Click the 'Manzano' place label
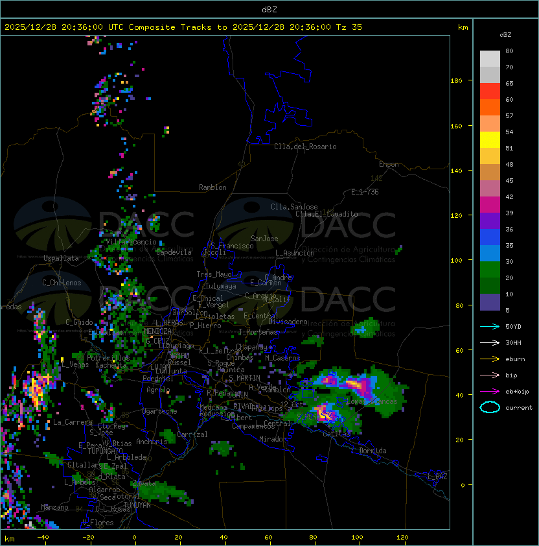Screen dimensions: 539x546 click(54, 507)
